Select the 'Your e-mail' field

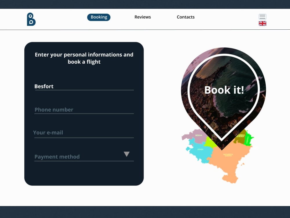(84, 133)
